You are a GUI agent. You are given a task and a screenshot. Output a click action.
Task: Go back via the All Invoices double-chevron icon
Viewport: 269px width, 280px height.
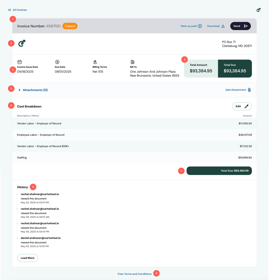tap(10, 10)
